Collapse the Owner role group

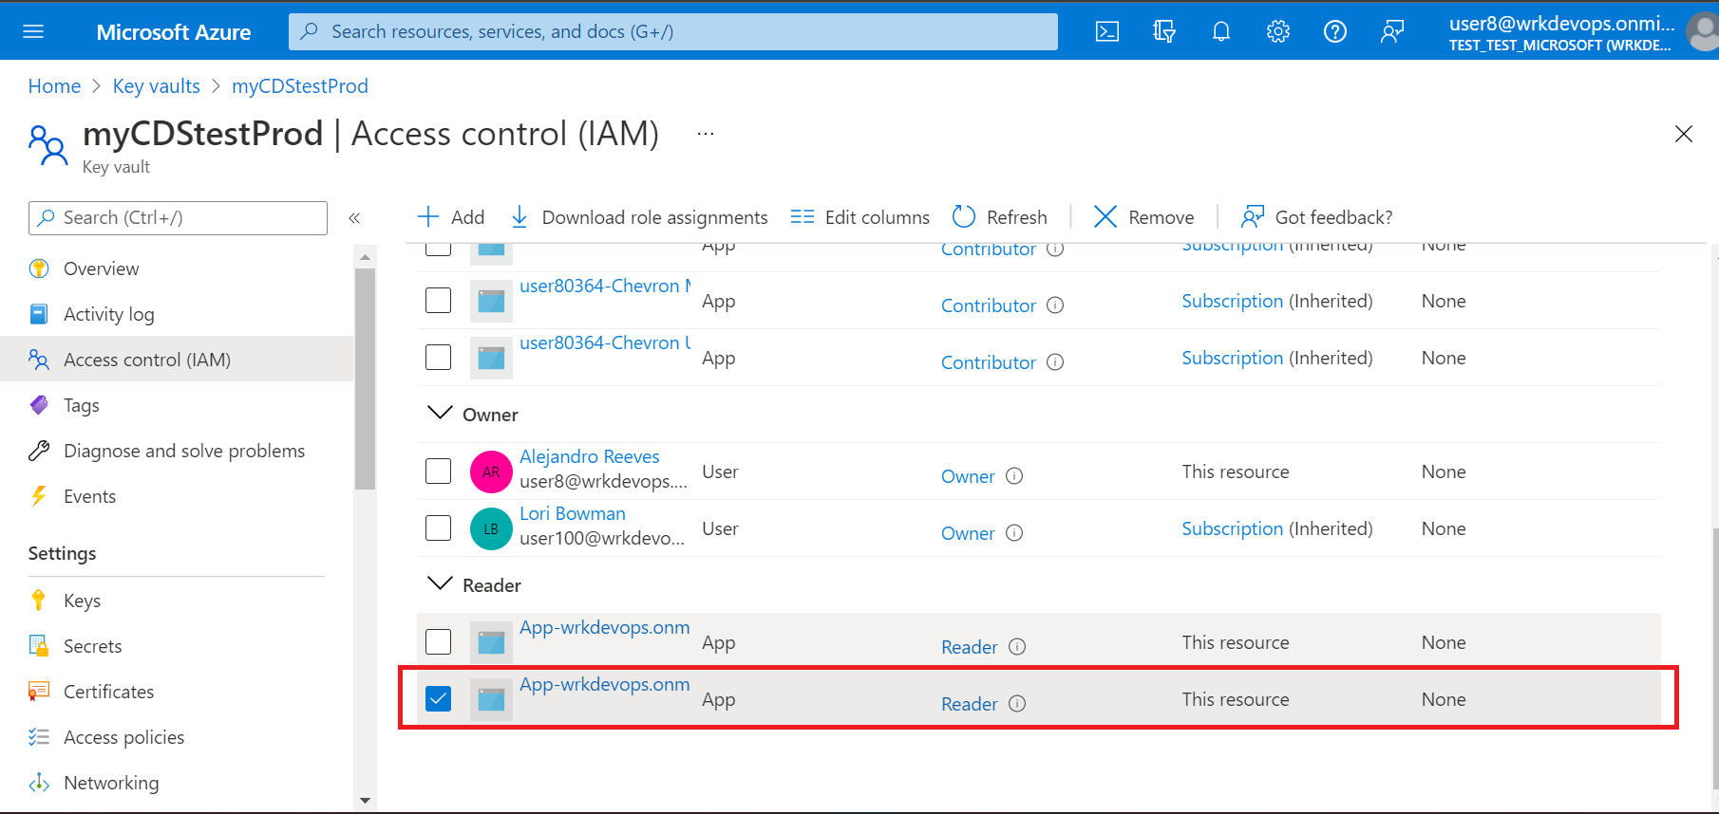coord(440,413)
